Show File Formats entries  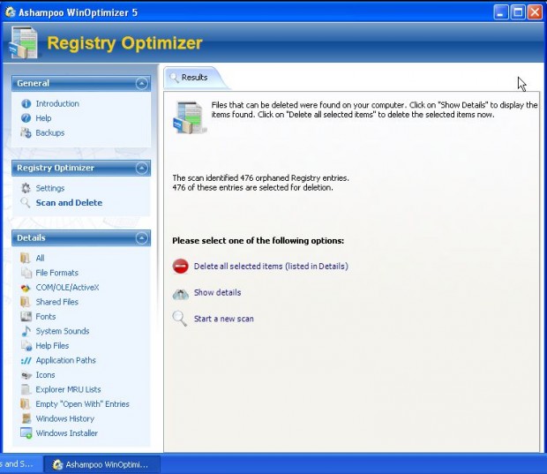point(56,273)
